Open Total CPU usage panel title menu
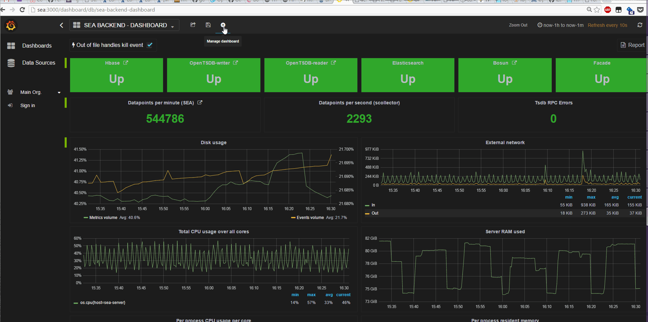The height and width of the screenshot is (322, 648). click(x=213, y=232)
